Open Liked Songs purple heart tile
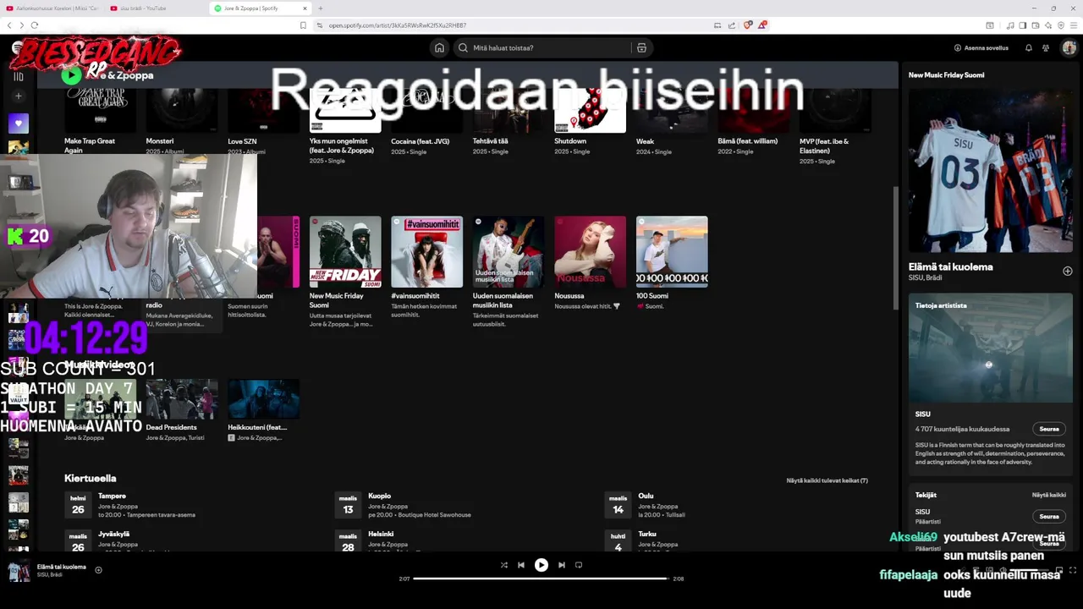 (x=19, y=123)
